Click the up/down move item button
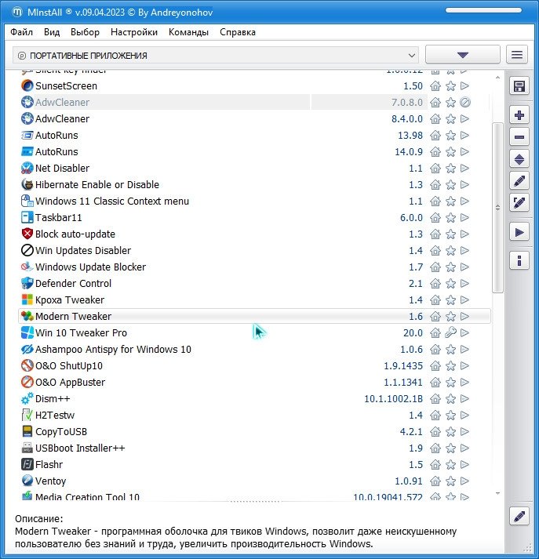This screenshot has height=559, width=539. pos(519,159)
